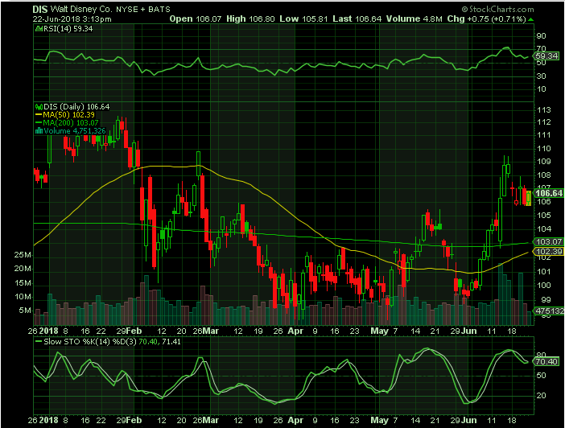
Task: Click the 100 price axis label
Action: click(x=544, y=286)
